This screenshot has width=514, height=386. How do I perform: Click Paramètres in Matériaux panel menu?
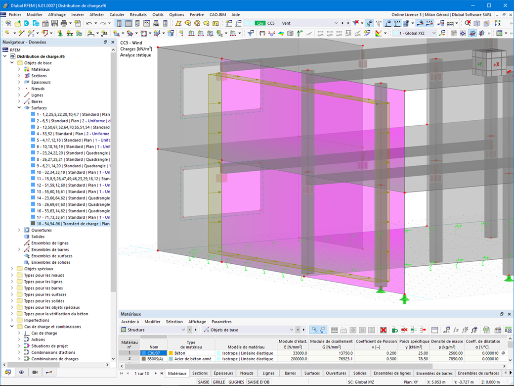click(221, 322)
